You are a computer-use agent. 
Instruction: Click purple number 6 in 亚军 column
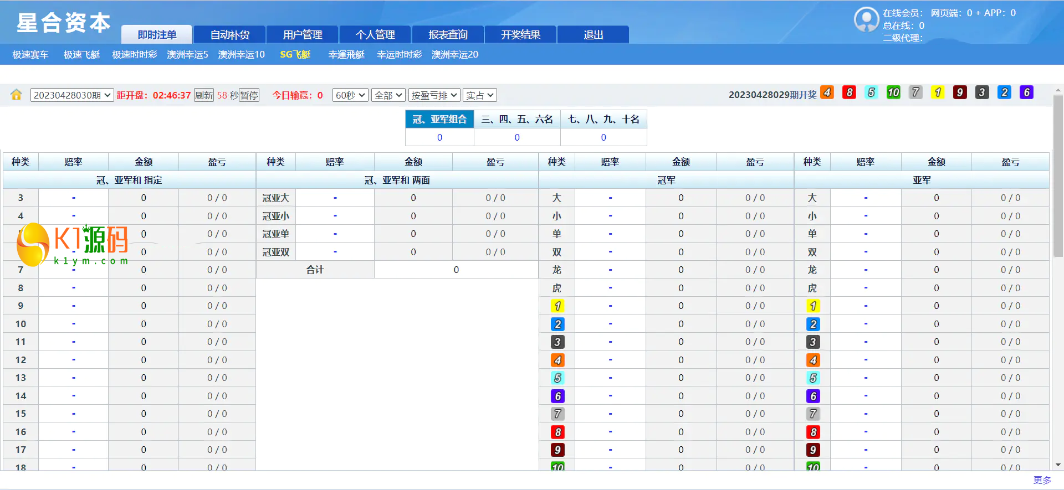coord(813,396)
